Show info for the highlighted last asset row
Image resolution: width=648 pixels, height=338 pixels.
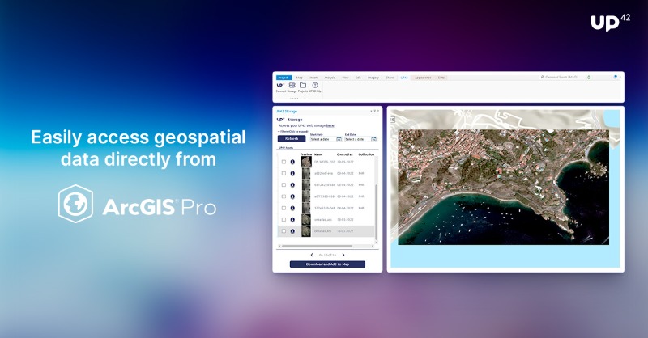point(292,231)
